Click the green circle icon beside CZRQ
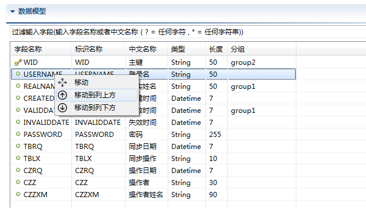Screen dimensions: 366x208 (x=18, y=170)
